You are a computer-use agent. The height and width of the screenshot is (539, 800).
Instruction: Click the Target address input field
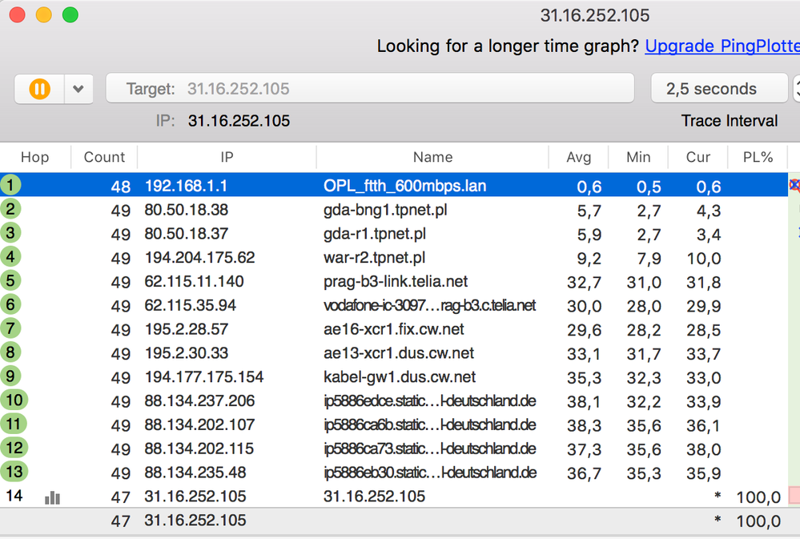(370, 89)
